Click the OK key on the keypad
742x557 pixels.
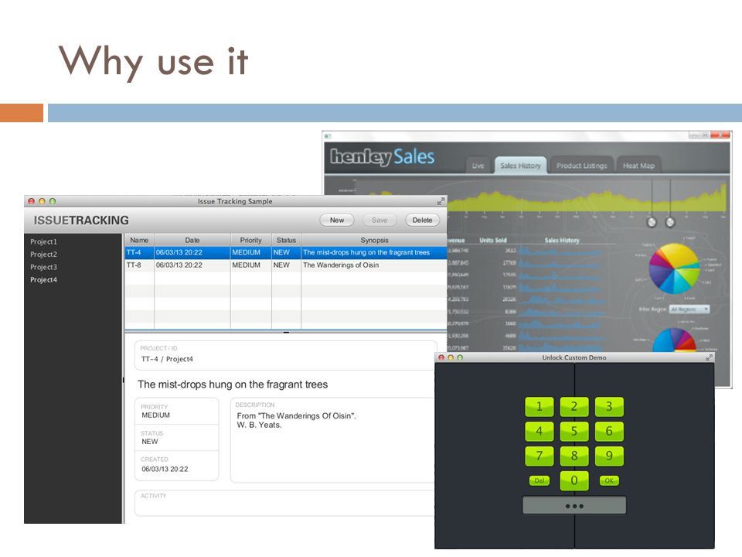point(609,480)
